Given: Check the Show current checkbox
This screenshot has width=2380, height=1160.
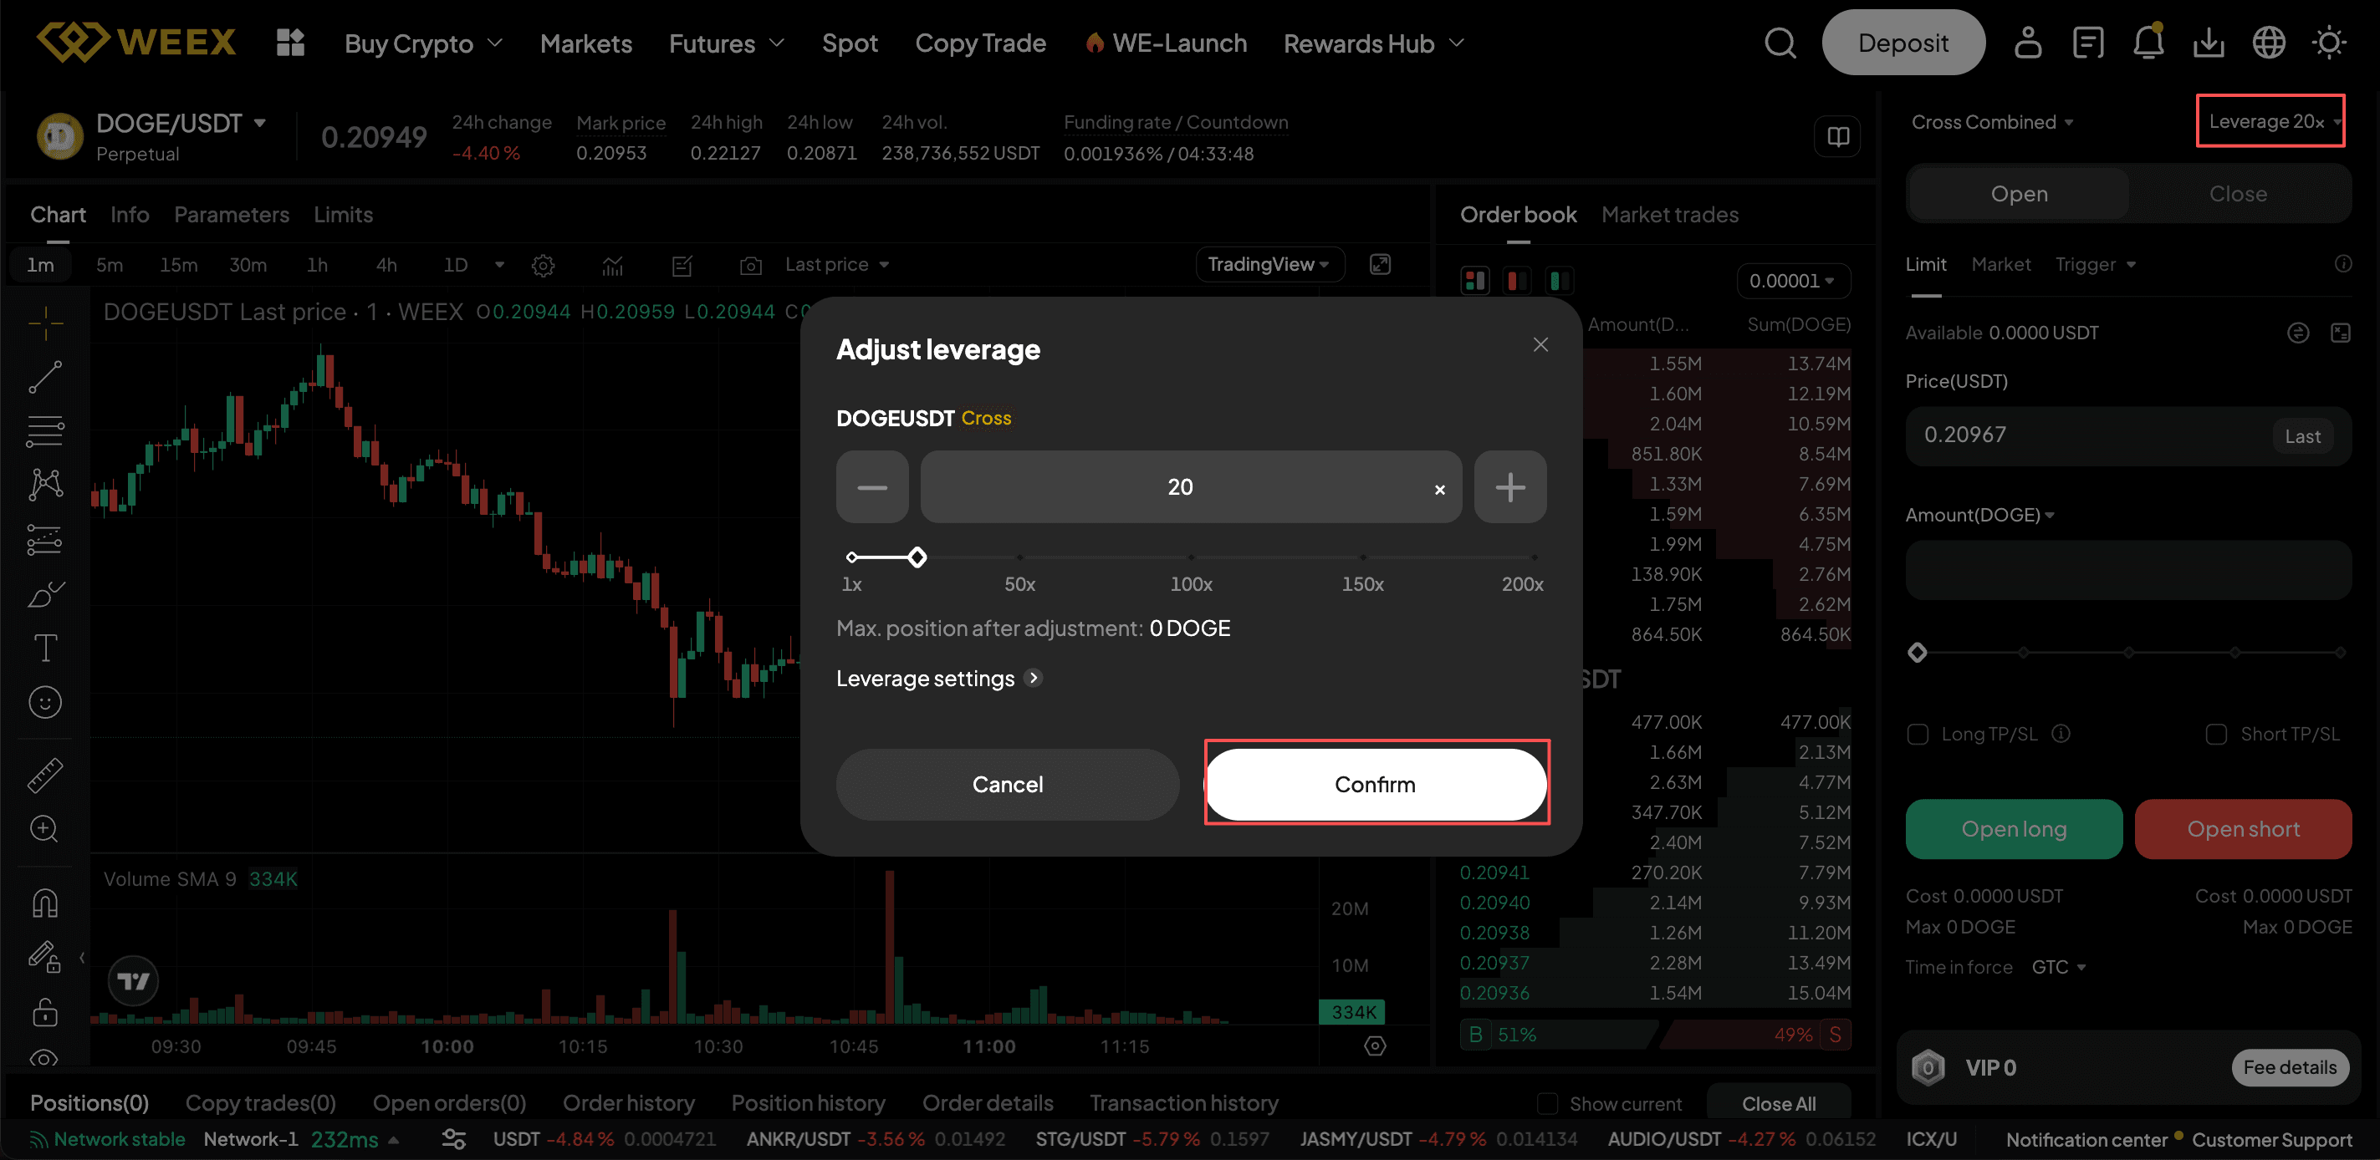Looking at the screenshot, I should tap(1546, 1104).
